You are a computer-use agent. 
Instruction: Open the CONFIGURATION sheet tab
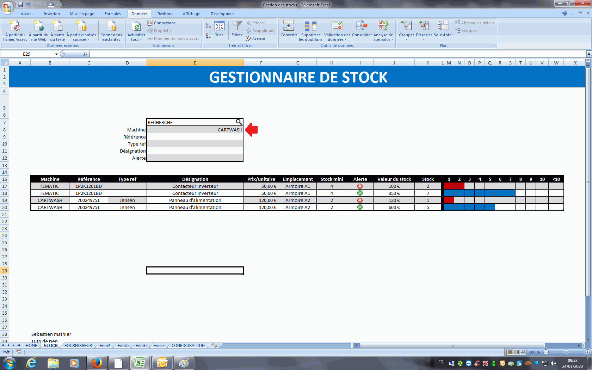point(188,346)
